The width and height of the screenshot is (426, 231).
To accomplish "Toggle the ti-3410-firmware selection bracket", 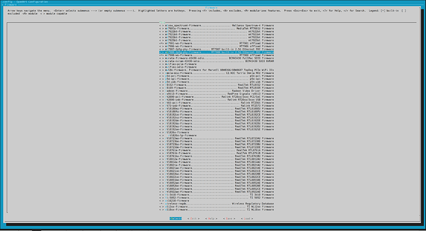I will click(162, 195).
